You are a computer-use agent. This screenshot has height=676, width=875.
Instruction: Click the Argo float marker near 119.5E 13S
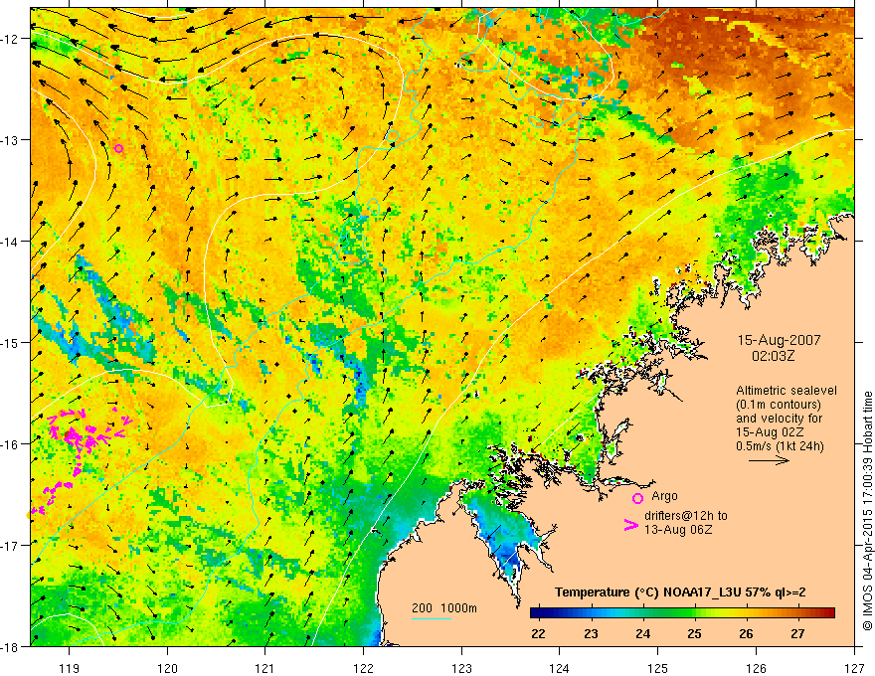[119, 148]
